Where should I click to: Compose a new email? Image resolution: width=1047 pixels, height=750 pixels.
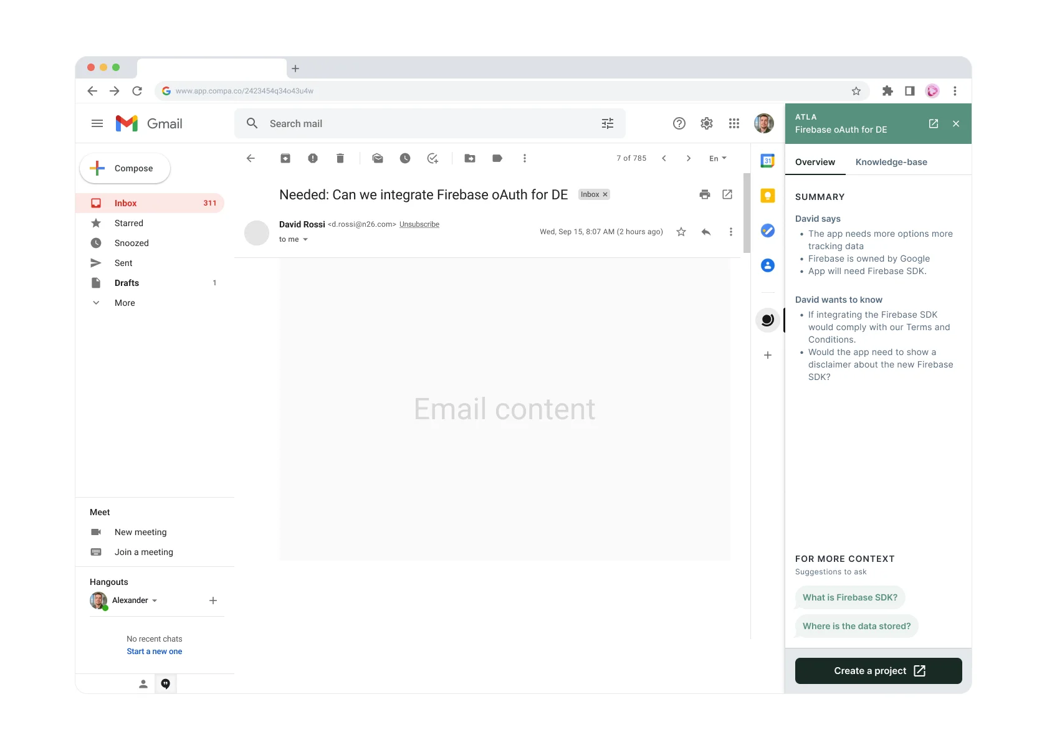[x=125, y=168]
